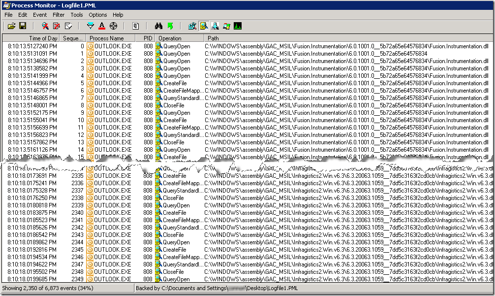Open the Tools menu
495x296 pixels.
coord(76,15)
